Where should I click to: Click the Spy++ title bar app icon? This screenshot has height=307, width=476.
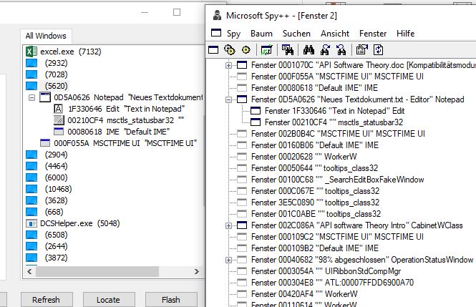tap(217, 15)
